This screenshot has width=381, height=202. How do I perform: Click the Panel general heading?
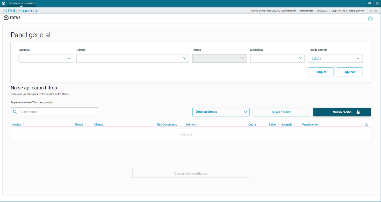coord(31,35)
